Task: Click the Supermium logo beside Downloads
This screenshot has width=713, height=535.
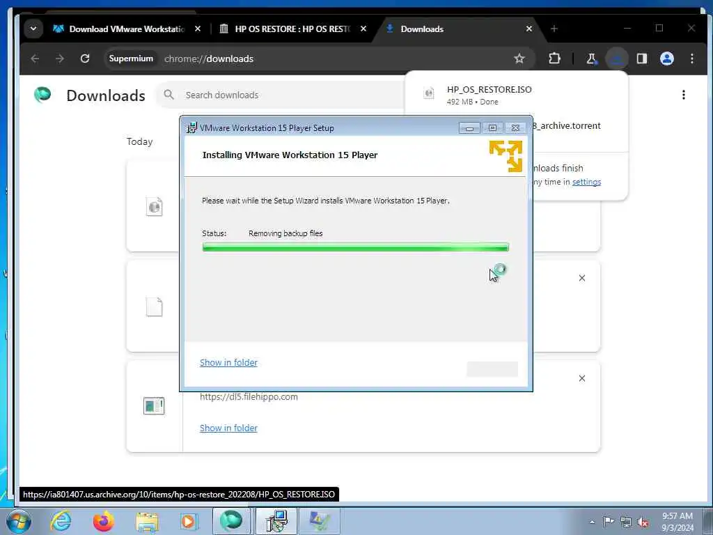Action: 42,95
